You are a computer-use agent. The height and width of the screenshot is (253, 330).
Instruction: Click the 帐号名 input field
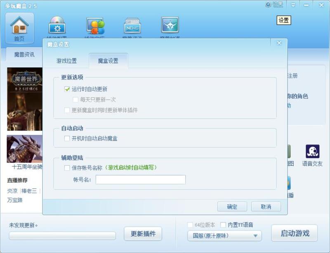tap(141, 179)
